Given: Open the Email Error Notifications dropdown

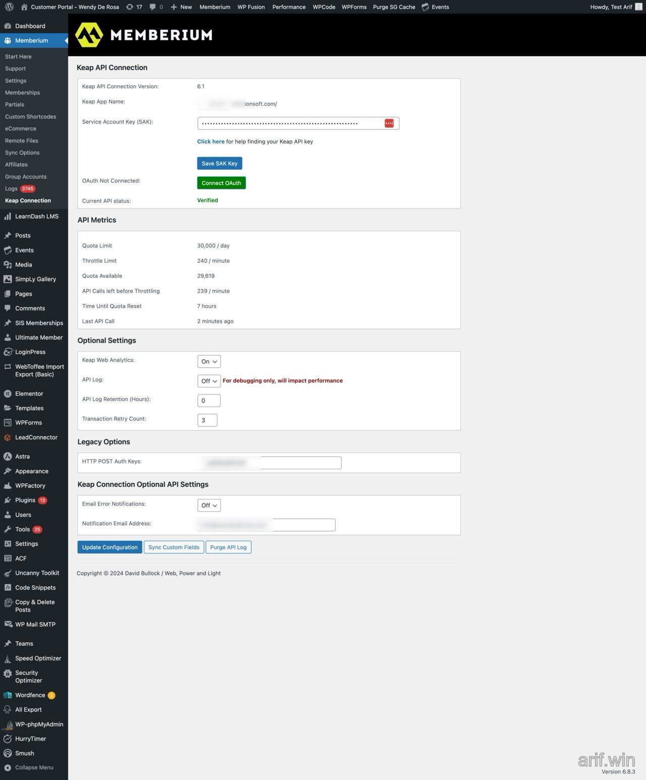Looking at the screenshot, I should click(208, 505).
